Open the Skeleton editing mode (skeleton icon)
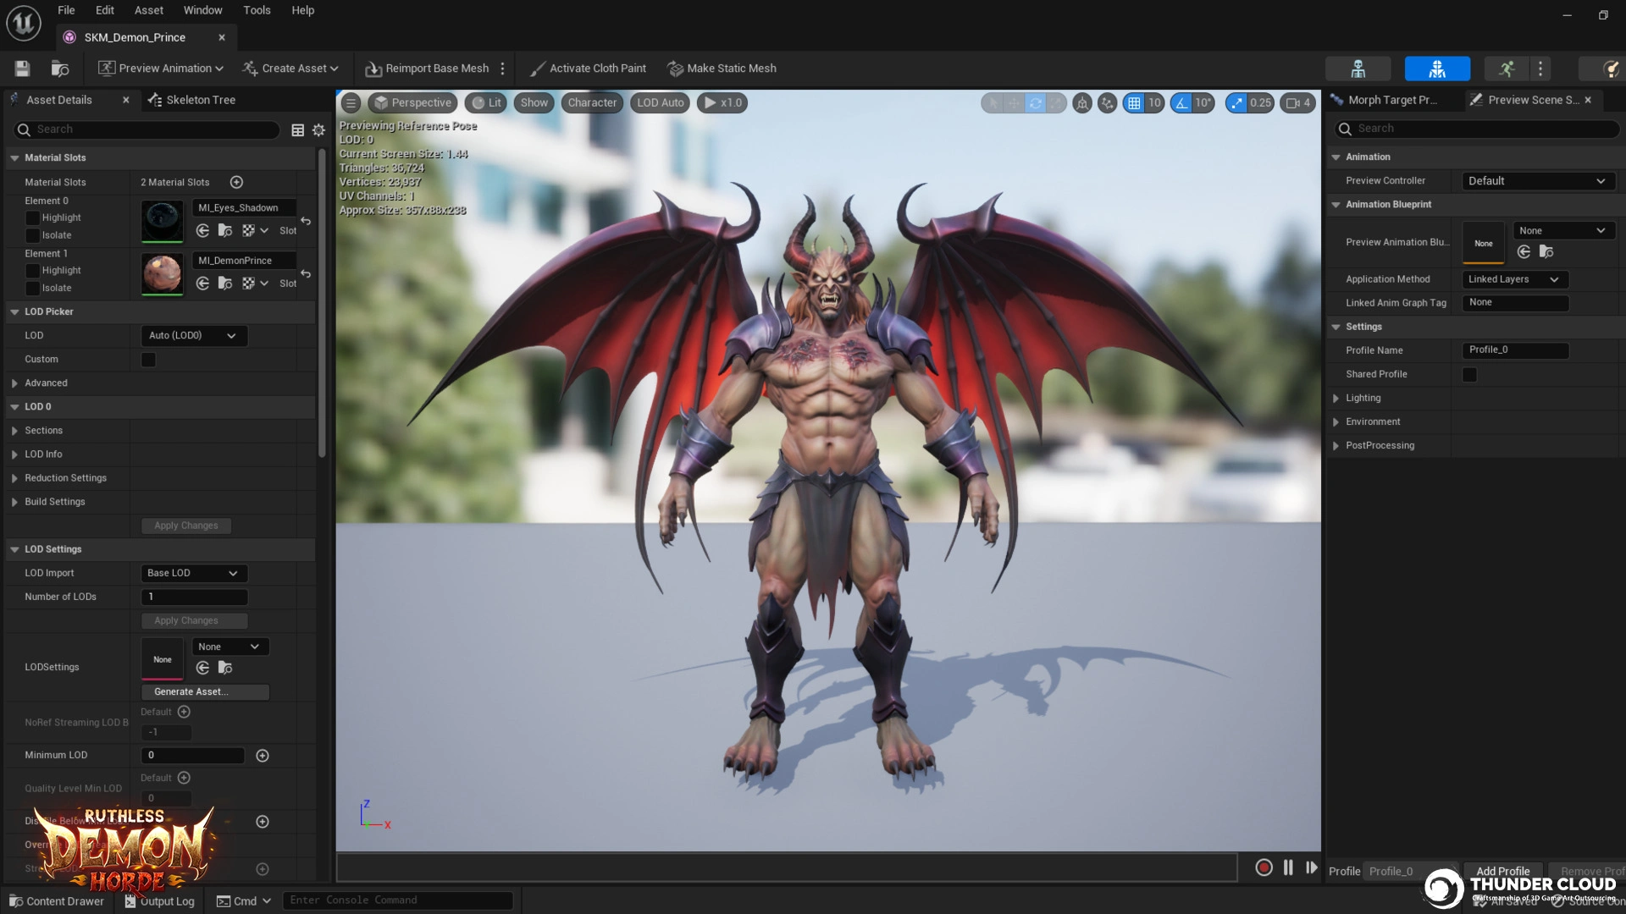Screen dimensions: 1626x914 coord(1358,69)
